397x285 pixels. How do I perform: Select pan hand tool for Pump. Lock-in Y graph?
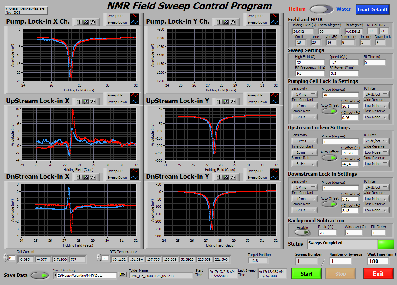pyautogui.click(x=233, y=22)
